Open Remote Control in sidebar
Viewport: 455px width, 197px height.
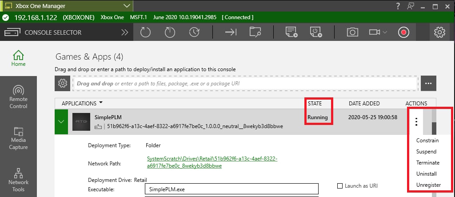(x=18, y=97)
